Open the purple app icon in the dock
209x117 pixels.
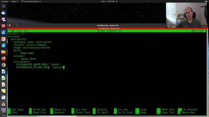point(4,19)
